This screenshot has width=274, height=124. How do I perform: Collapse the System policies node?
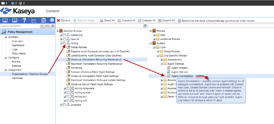[150, 43]
